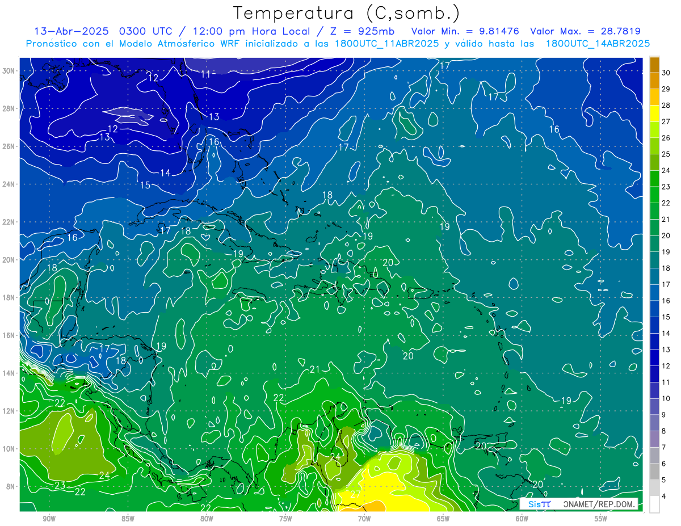Click the 'Valor Min. = 9.81476' value

(465, 31)
